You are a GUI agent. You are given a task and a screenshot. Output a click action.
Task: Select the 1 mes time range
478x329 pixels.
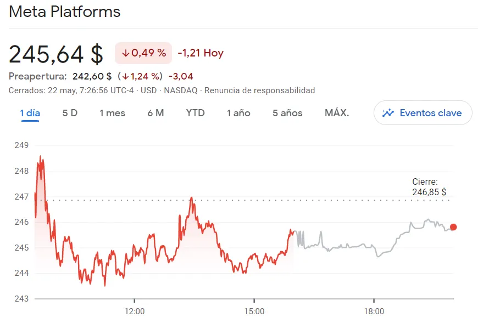pos(112,113)
